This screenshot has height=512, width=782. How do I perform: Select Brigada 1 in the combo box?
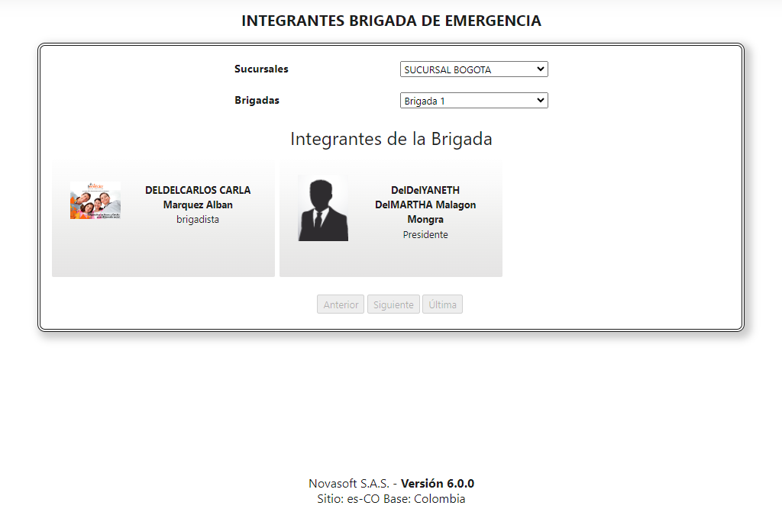point(473,100)
